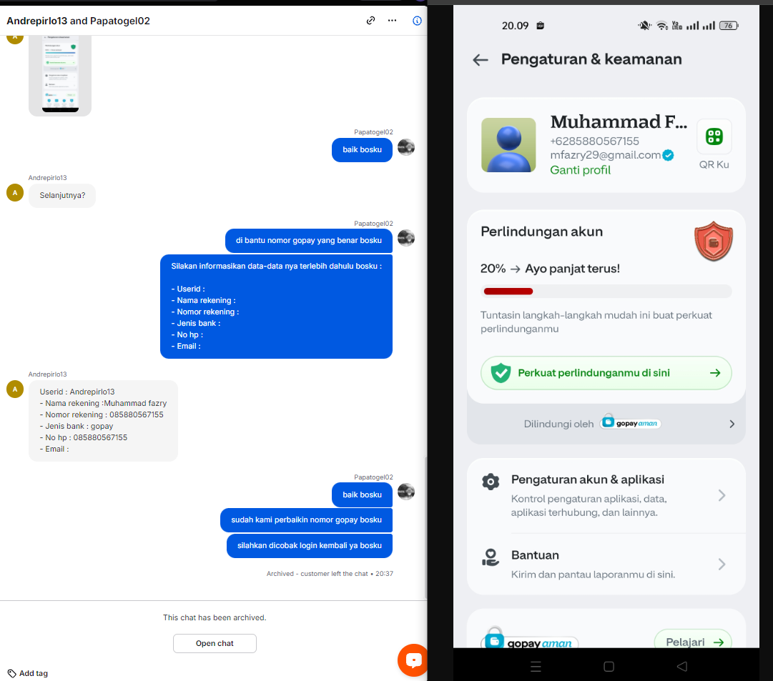Expand Pengaturan akun & aplikasi chevron
773x681 pixels.
point(722,495)
